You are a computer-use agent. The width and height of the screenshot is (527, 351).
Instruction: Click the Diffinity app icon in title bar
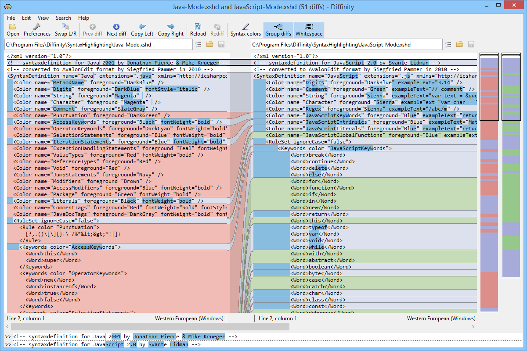pyautogui.click(x=8, y=7)
